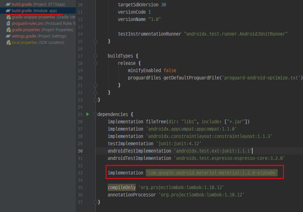Screen dimensions: 303x212
Task: Collapse the fold marker at line 17 buildTypes
Action: click(x=95, y=56)
